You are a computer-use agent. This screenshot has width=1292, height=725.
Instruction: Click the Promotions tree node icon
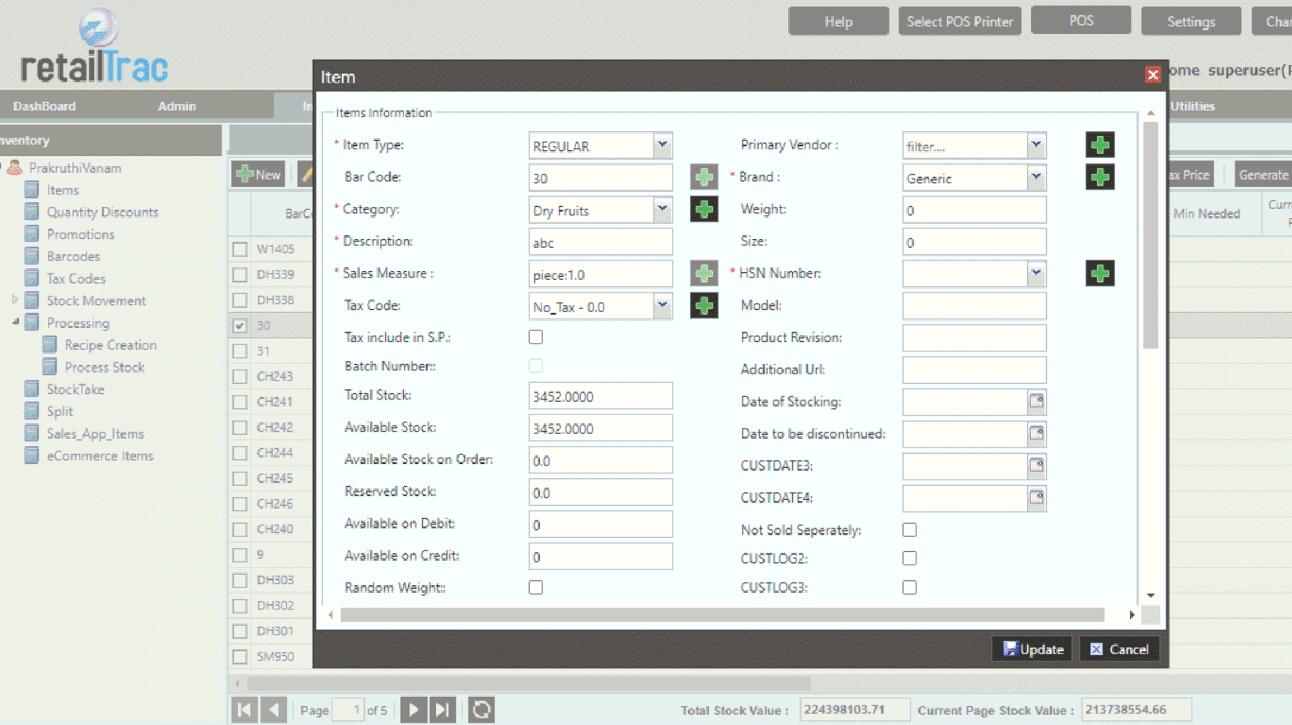click(32, 234)
